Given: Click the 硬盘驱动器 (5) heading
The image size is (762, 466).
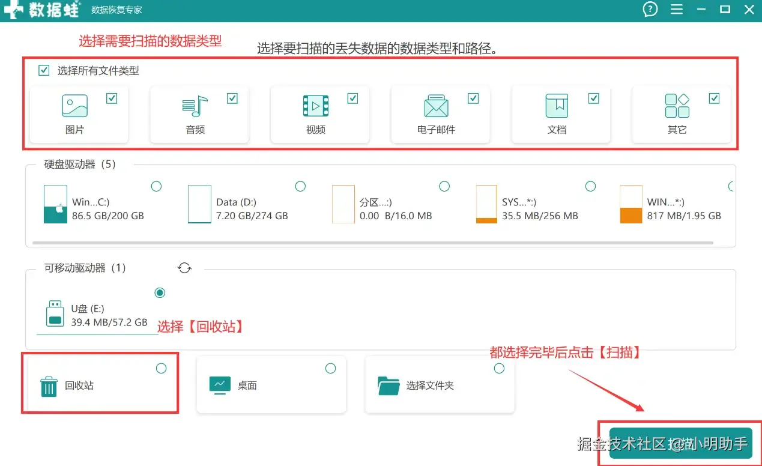Looking at the screenshot, I should pos(80,164).
